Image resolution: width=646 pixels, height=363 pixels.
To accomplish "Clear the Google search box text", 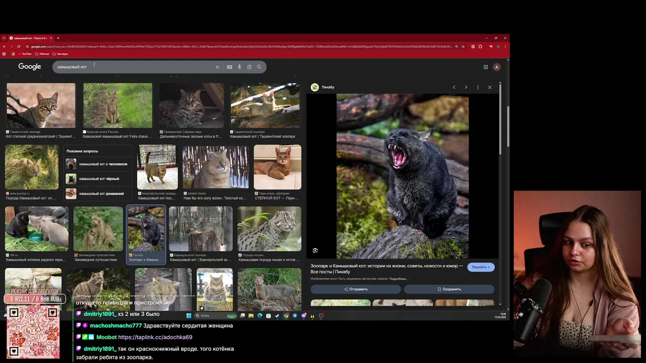I will 218,67.
